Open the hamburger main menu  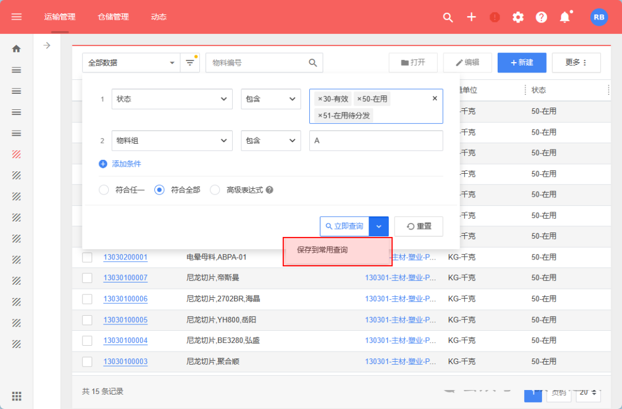click(17, 17)
